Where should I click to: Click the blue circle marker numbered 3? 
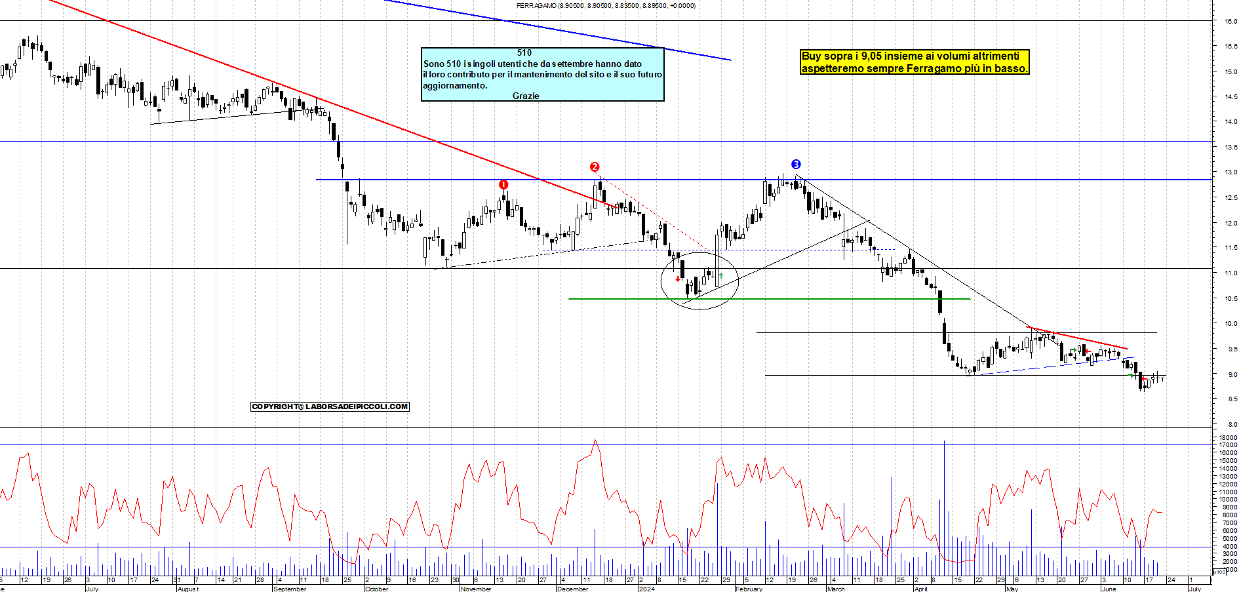coord(796,165)
